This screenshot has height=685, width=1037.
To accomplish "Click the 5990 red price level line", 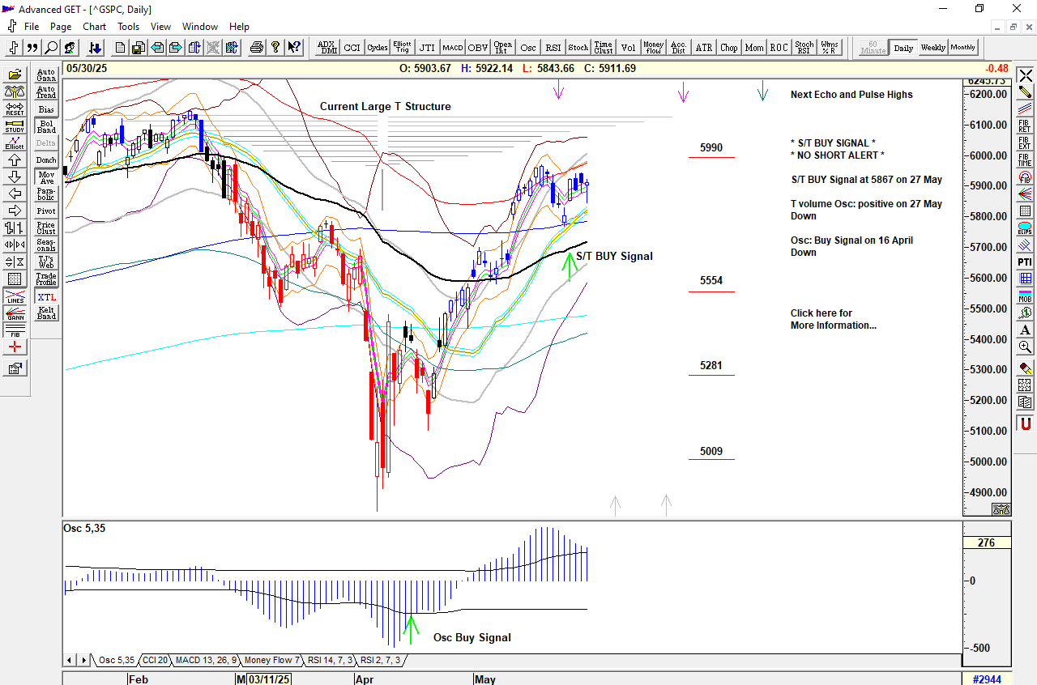I will [x=711, y=157].
